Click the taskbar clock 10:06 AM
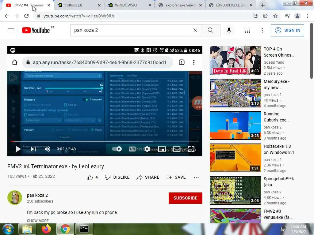Viewport: 314px width, 235px height. tap(298, 229)
